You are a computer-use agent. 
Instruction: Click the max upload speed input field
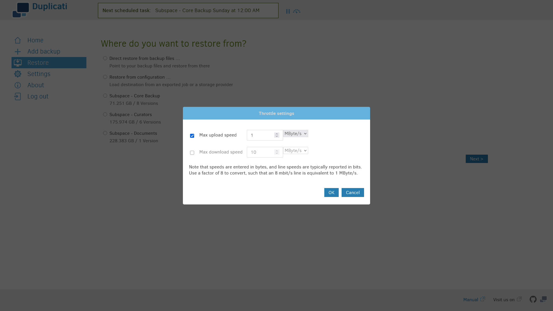point(261,135)
